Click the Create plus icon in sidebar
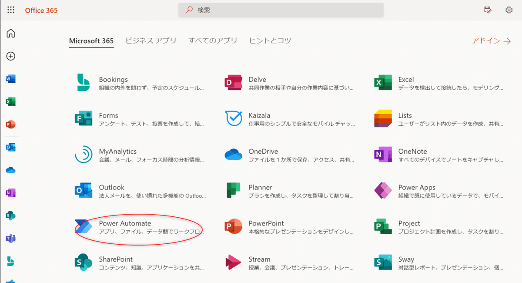 (x=10, y=56)
